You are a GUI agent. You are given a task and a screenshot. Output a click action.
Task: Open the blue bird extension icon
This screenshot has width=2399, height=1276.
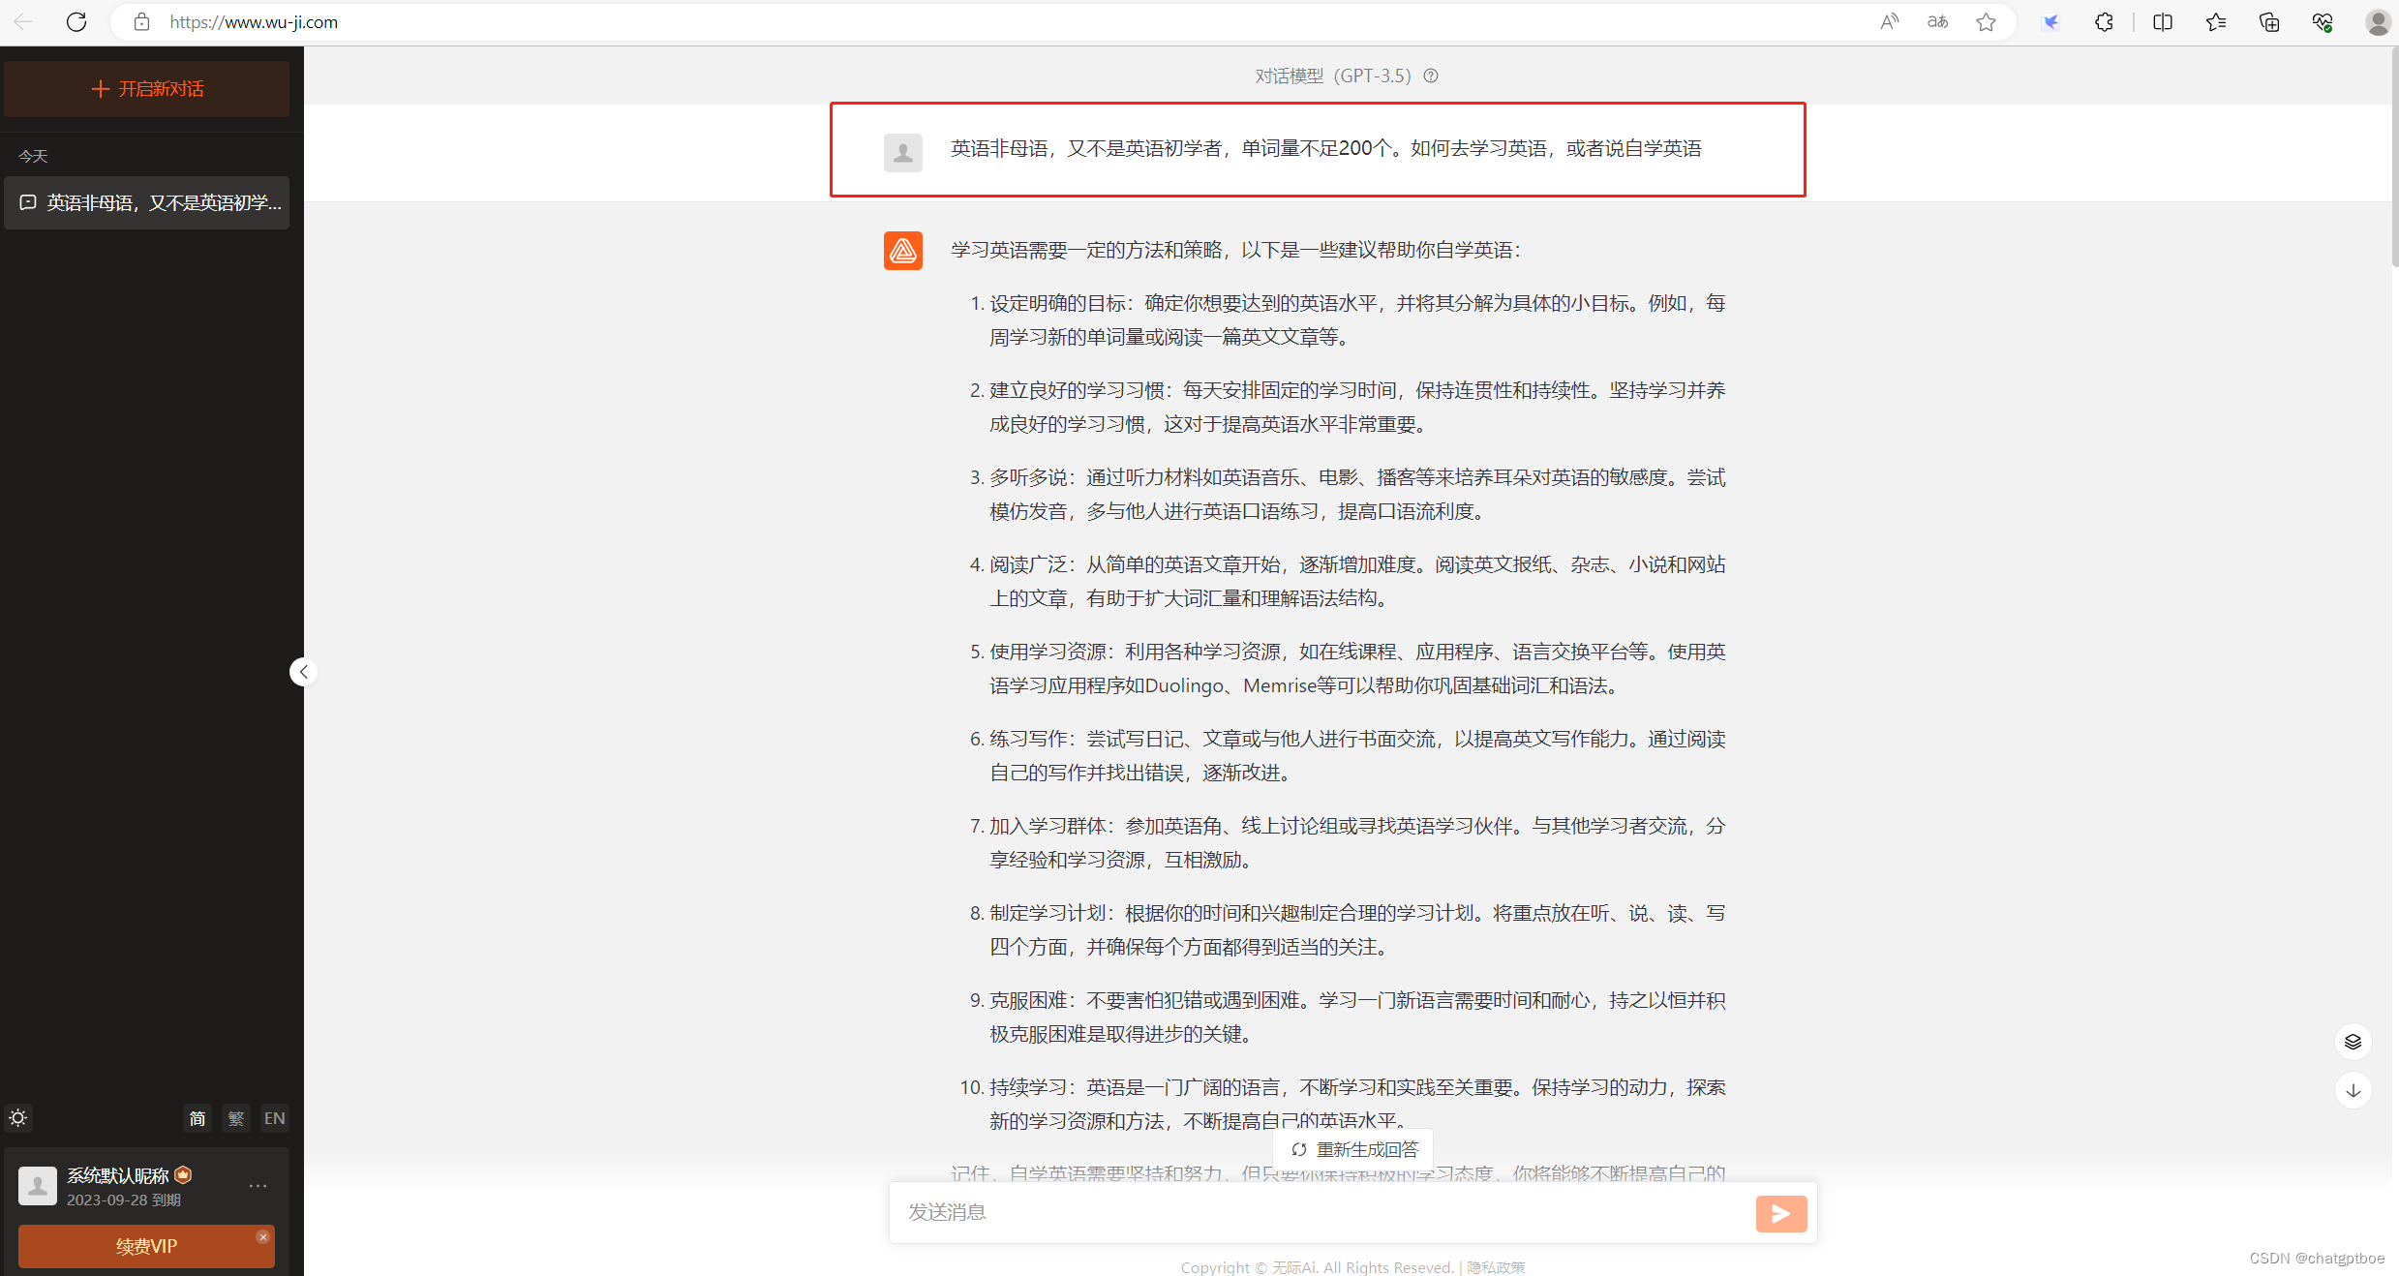coord(2051,21)
